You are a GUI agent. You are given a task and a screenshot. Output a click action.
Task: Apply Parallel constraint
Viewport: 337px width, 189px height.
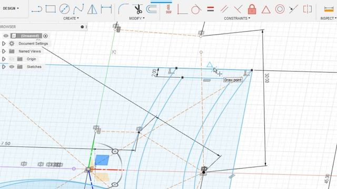coord(224,9)
